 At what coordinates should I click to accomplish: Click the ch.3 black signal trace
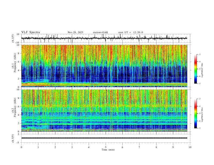point(104,138)
